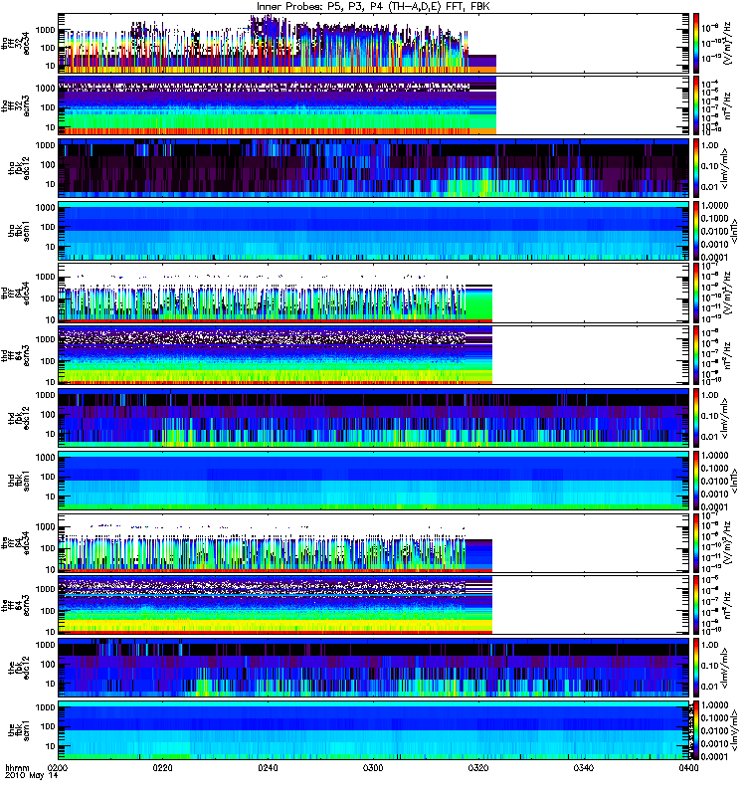Click the "the fff 64 edc34" y-axis label

[x=16, y=542]
